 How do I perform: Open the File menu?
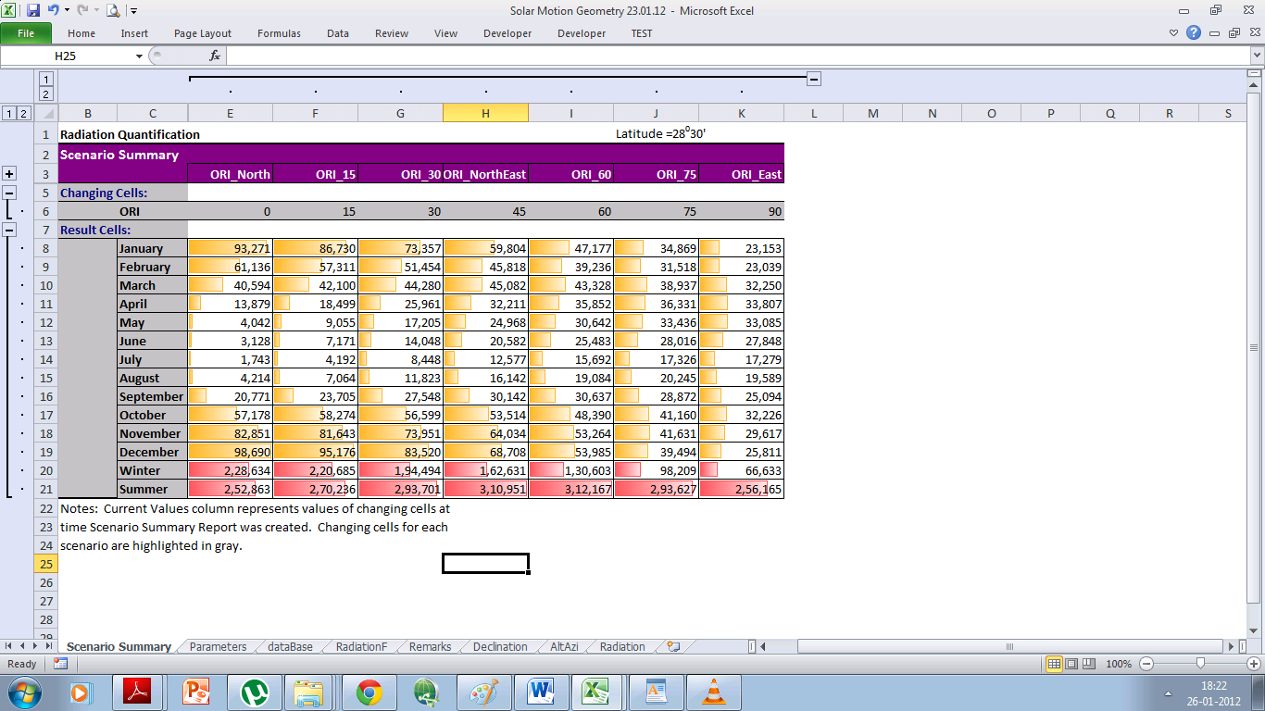(26, 33)
